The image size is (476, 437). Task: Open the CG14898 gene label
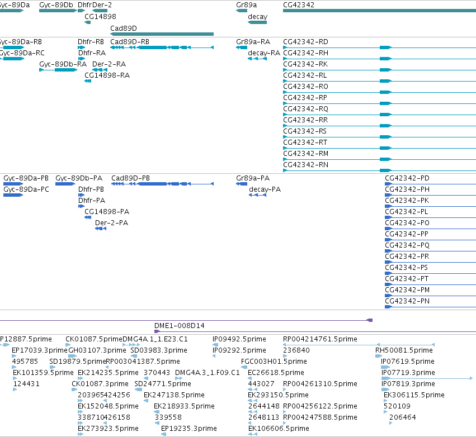[100, 16]
